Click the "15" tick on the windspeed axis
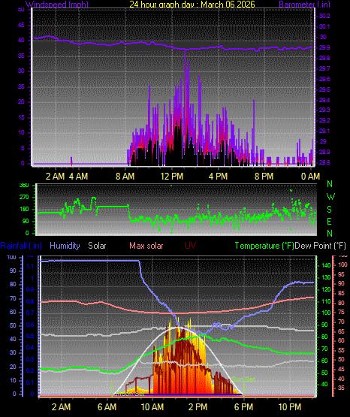350x417 pixels. [x=21, y=117]
